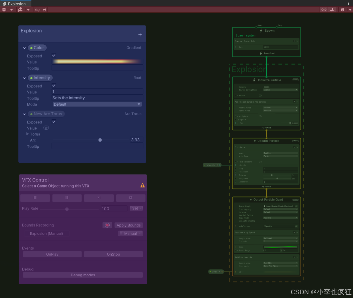
Task: Open the Play Rate Set dropdown
Action: pyautogui.click(x=136, y=208)
